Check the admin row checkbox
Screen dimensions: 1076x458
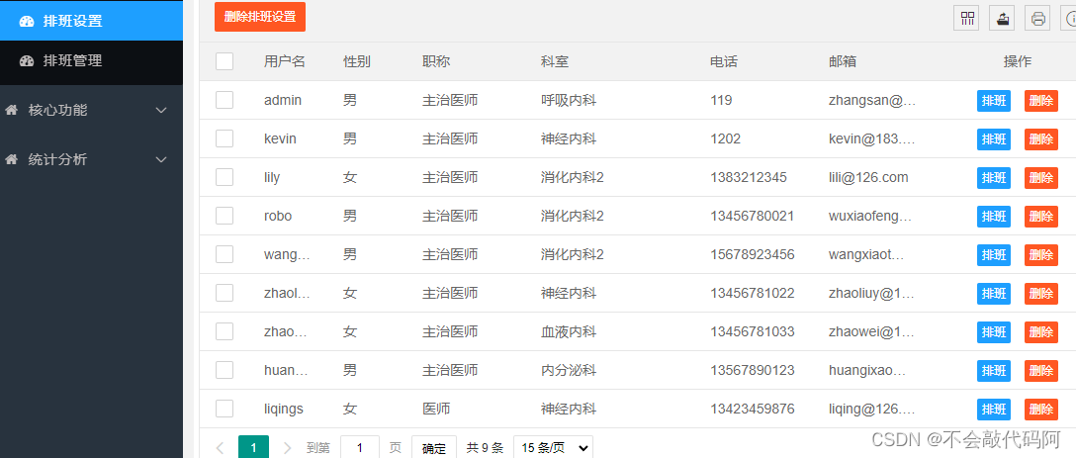click(x=224, y=100)
